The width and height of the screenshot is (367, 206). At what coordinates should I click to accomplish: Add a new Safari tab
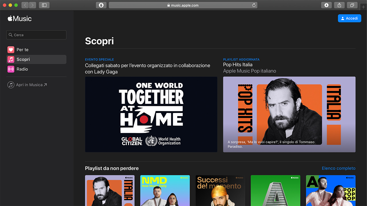[364, 7]
